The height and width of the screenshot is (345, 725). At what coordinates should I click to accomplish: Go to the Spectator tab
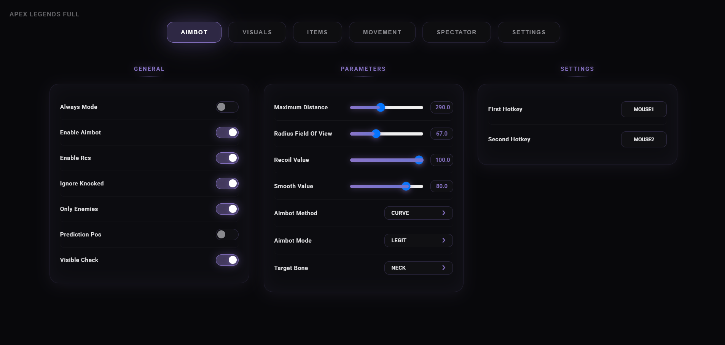(457, 32)
